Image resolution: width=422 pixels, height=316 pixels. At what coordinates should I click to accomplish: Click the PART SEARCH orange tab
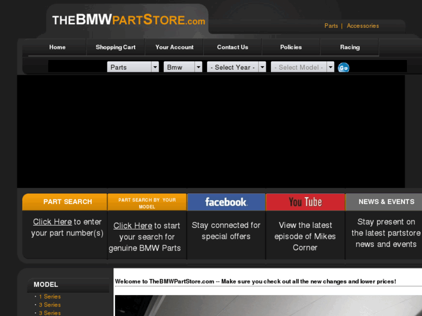pyautogui.click(x=64, y=202)
